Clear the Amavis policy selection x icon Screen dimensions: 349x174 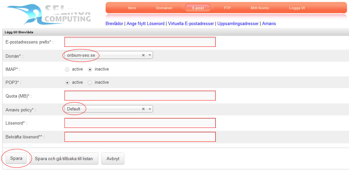tap(143, 109)
